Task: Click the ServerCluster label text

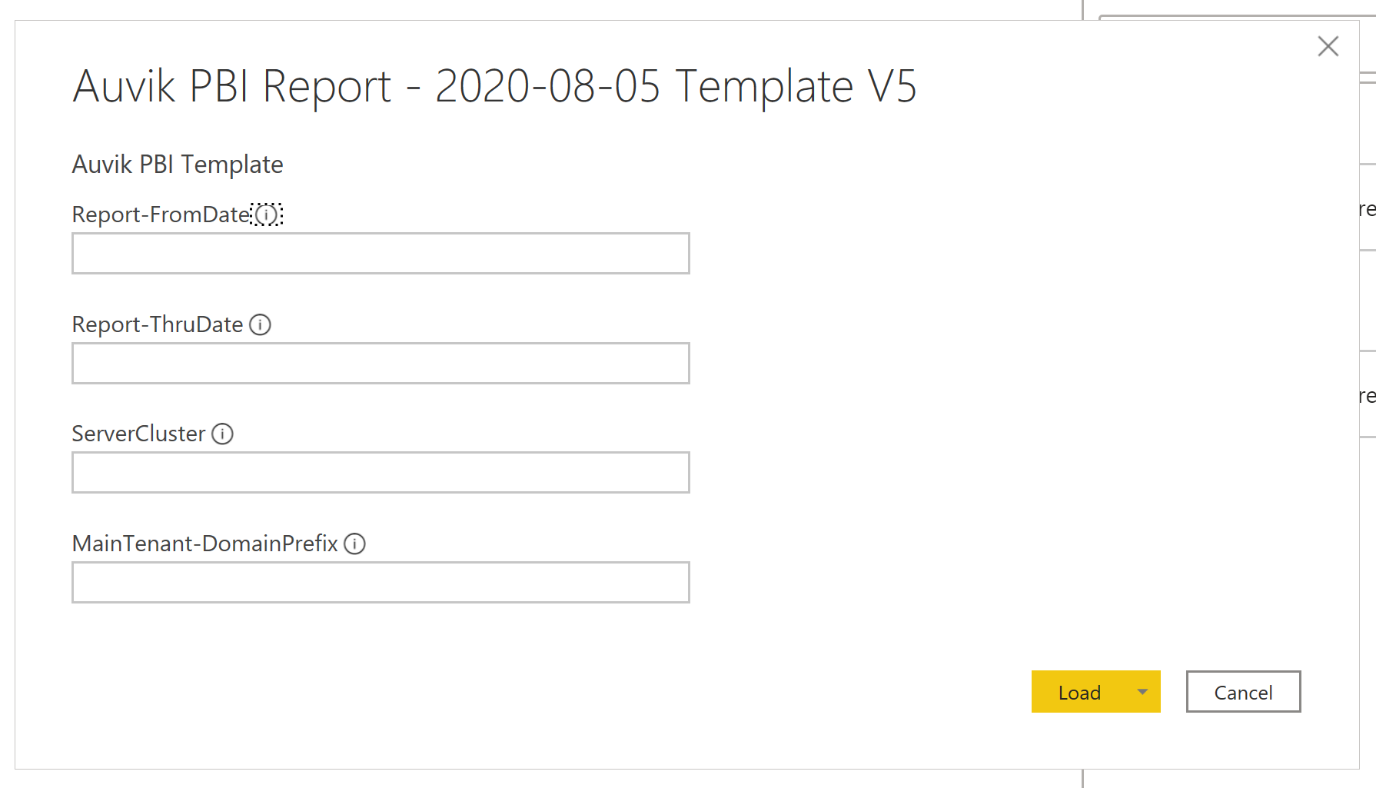Action: point(138,434)
